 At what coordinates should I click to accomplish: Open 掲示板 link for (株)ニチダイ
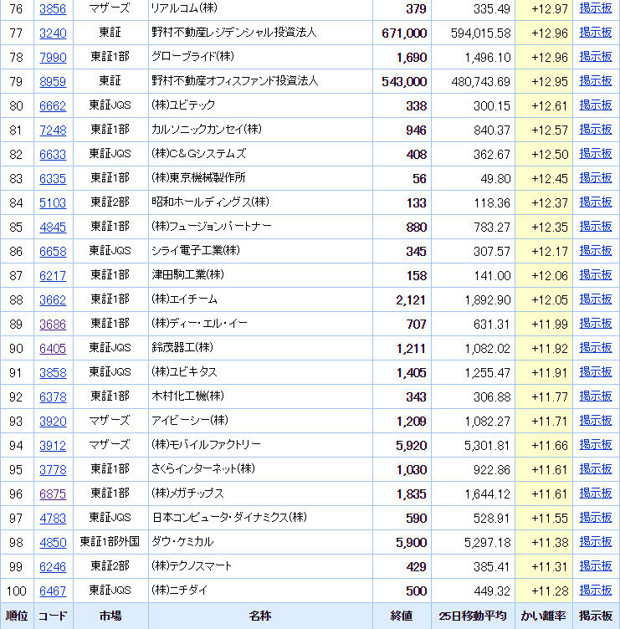click(x=596, y=590)
